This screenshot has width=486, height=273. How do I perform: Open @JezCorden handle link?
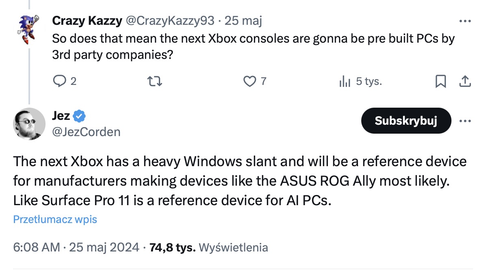[x=86, y=132]
